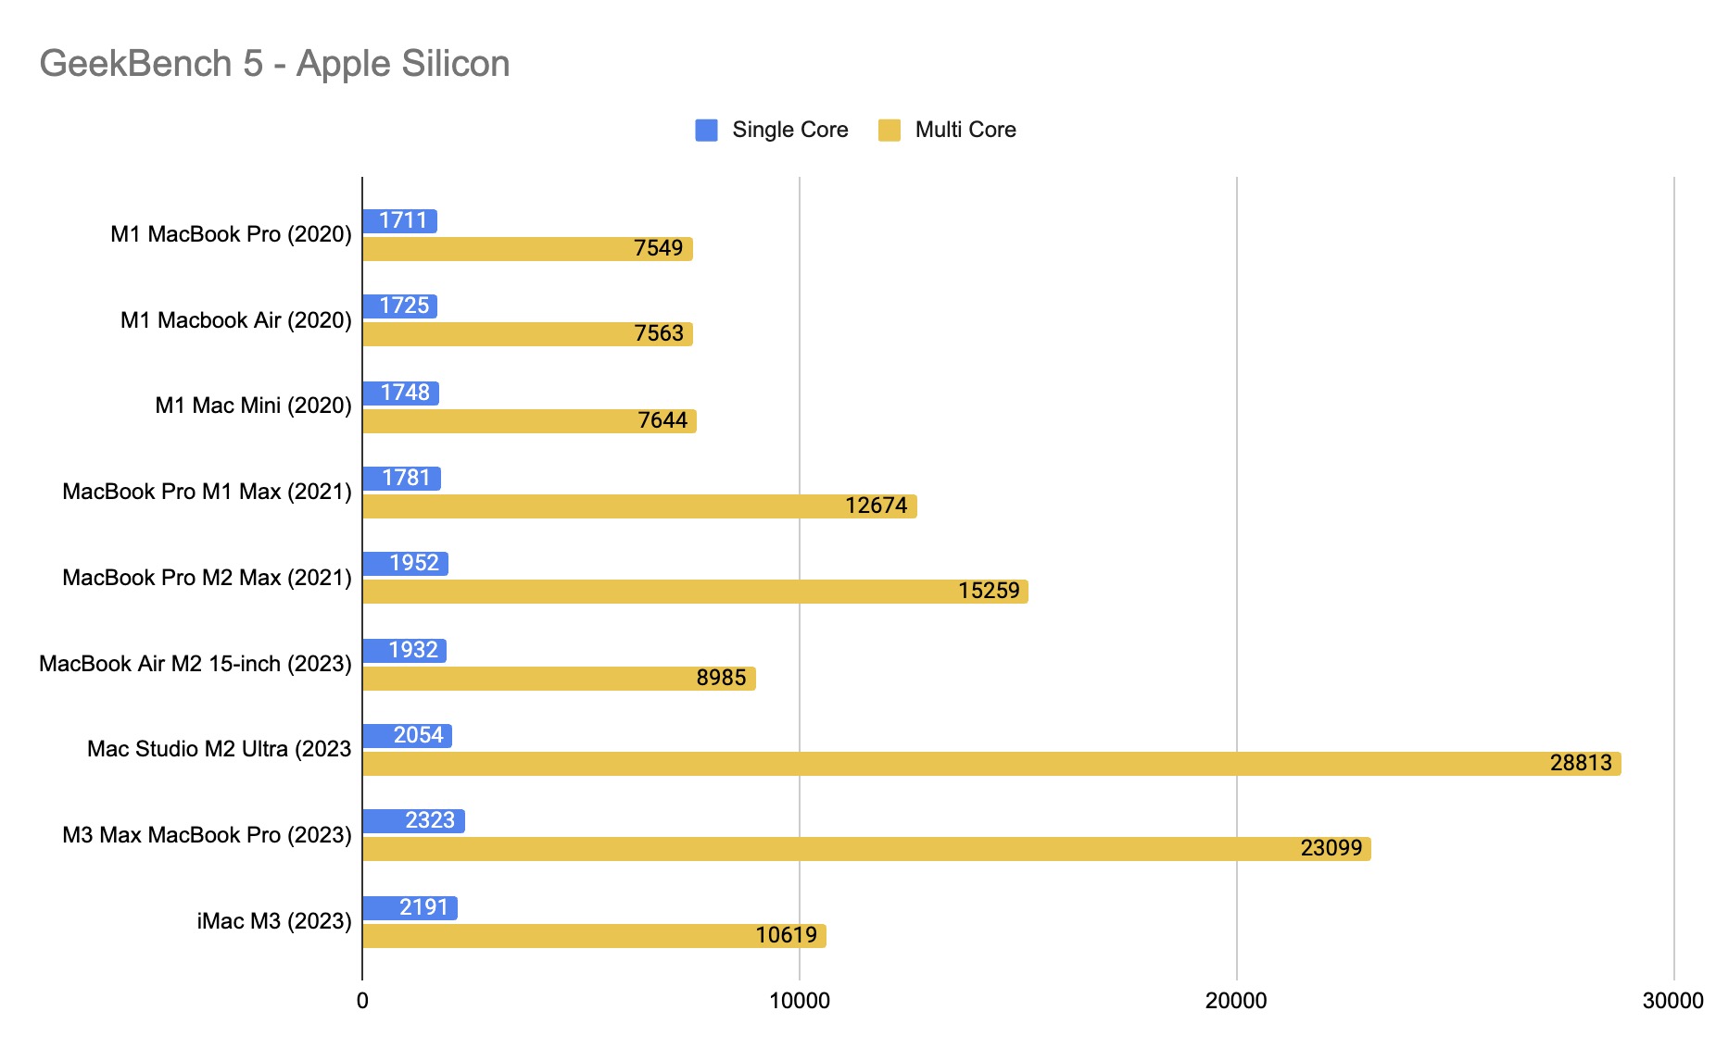Click the blue Single Core legend swatch
Screen dimensions: 1716x1061
[706, 131]
